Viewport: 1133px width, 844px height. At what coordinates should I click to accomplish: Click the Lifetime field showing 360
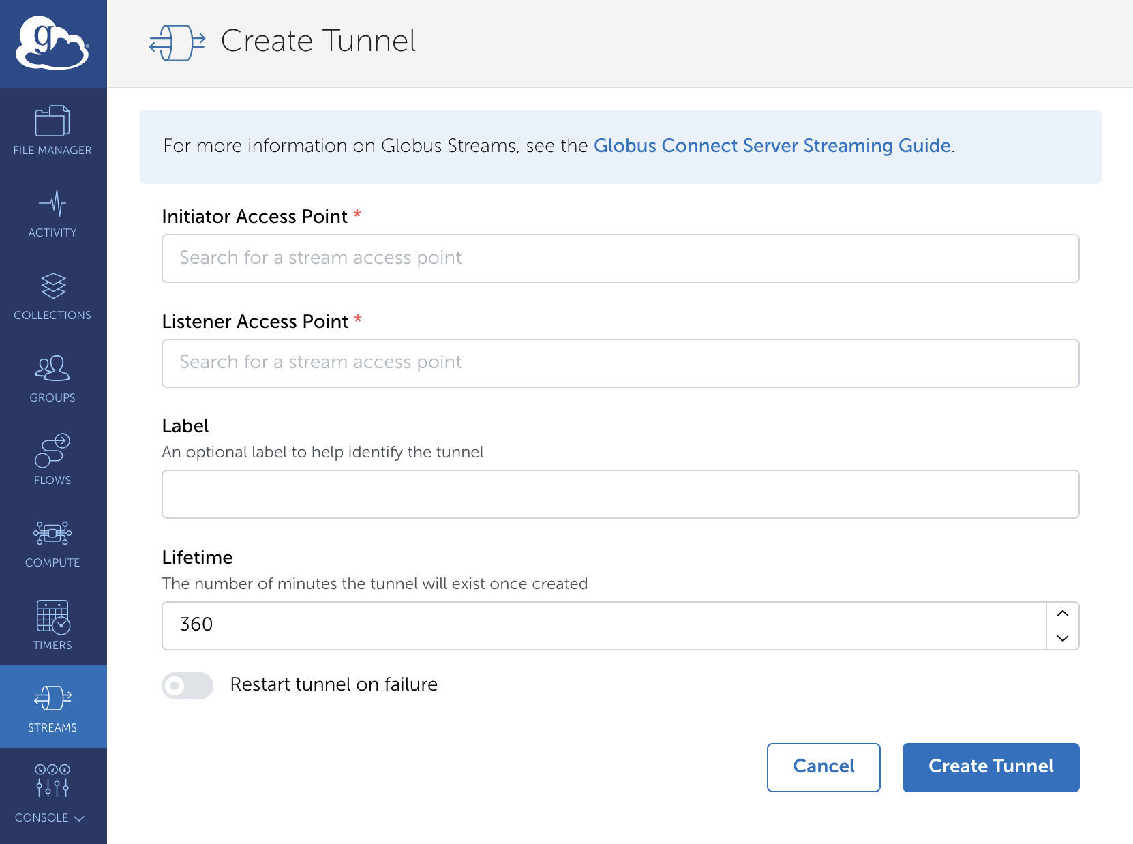(x=604, y=626)
